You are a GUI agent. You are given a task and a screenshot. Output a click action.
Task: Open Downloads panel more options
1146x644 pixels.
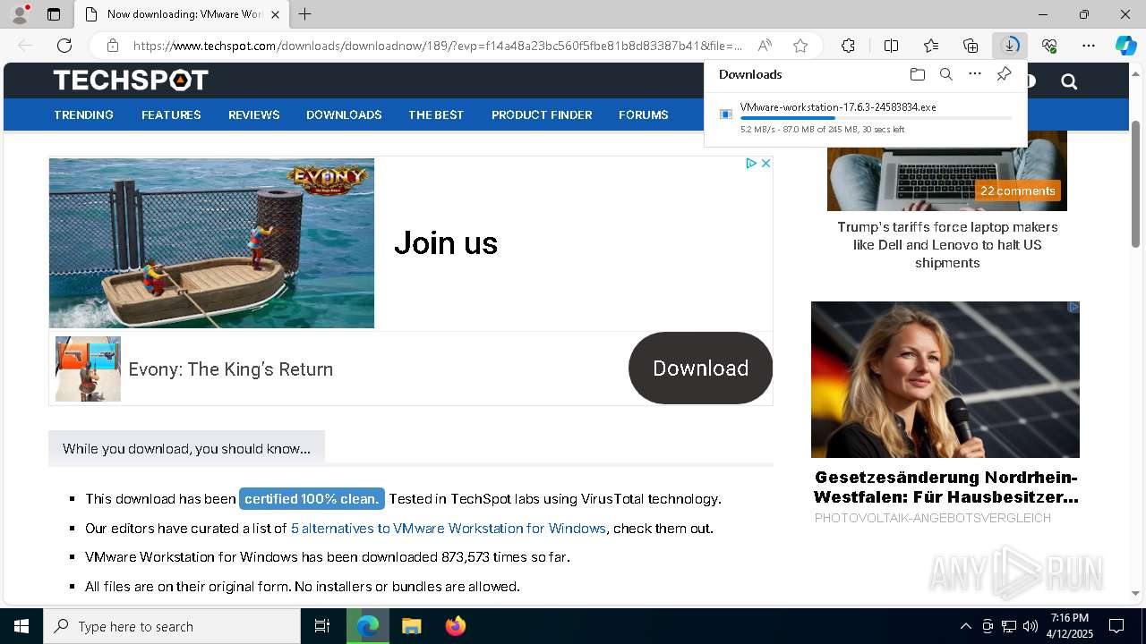(975, 74)
